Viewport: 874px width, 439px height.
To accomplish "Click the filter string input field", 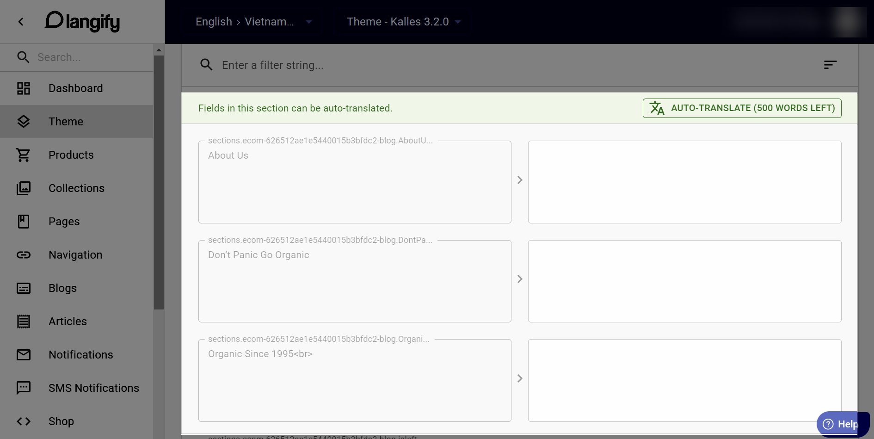I will pos(416,65).
